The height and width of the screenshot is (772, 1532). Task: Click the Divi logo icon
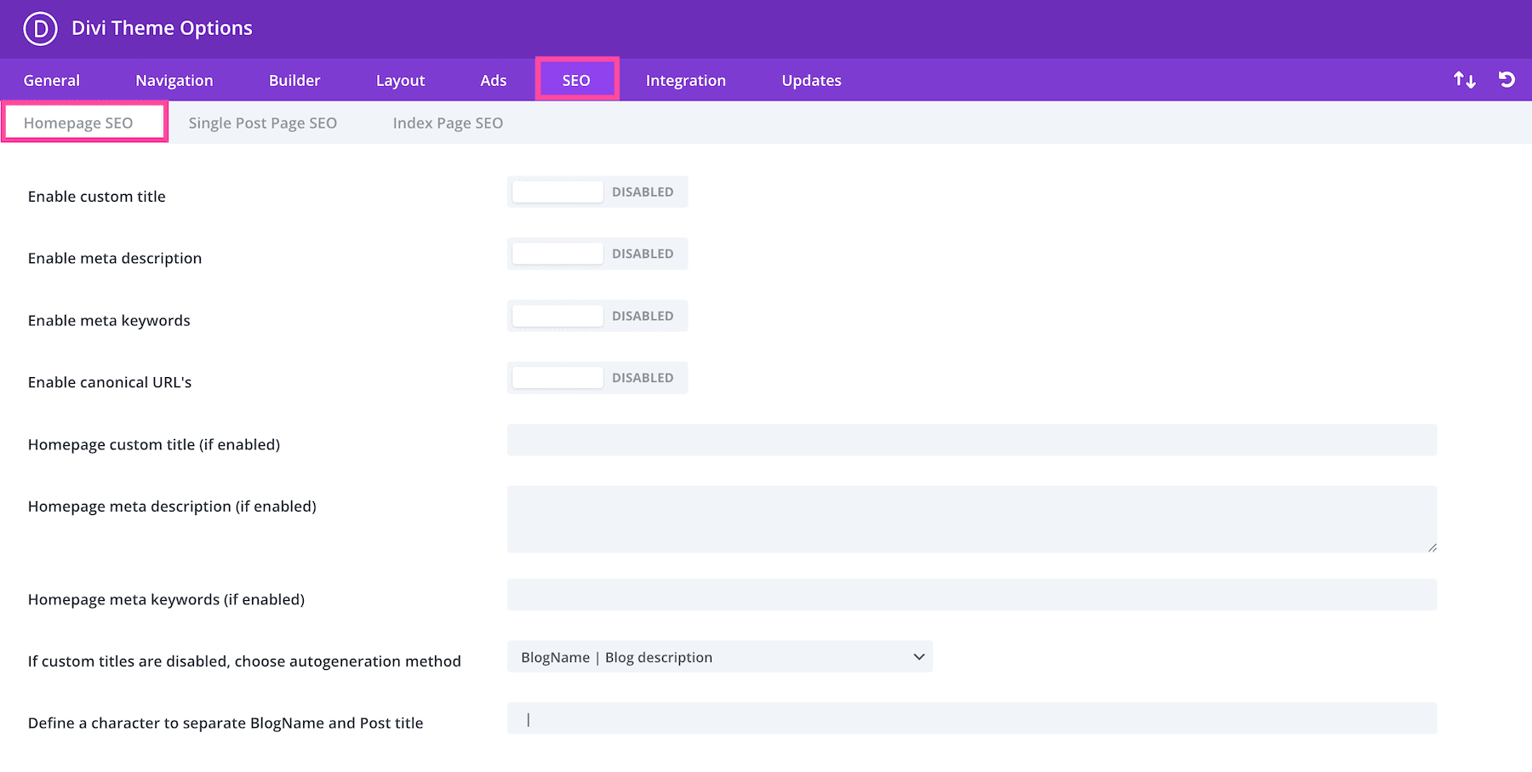coord(40,28)
